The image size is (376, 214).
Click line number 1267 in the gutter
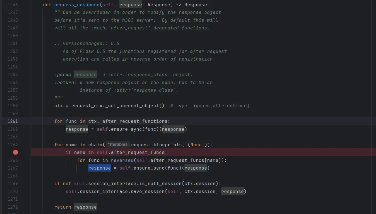12,168
